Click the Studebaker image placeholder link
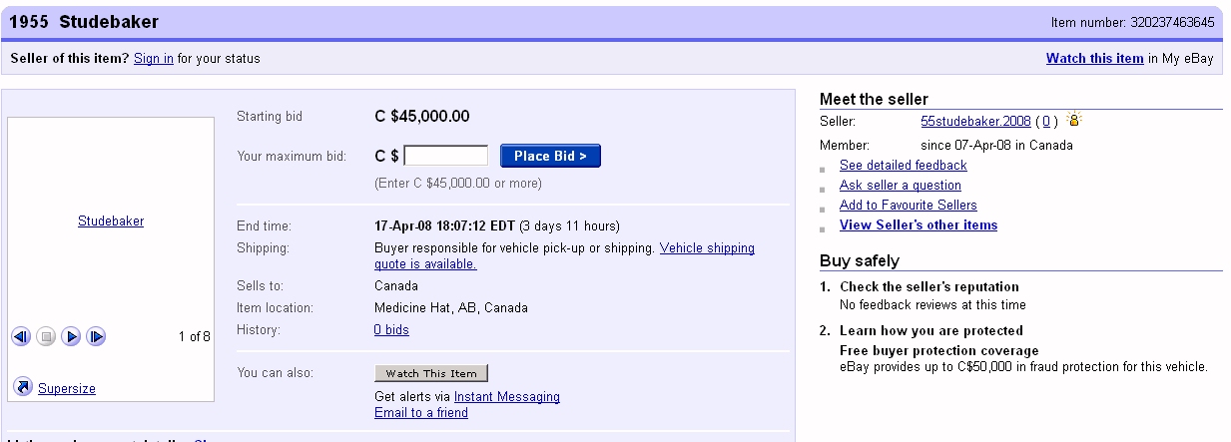The image size is (1231, 442). pos(111,221)
